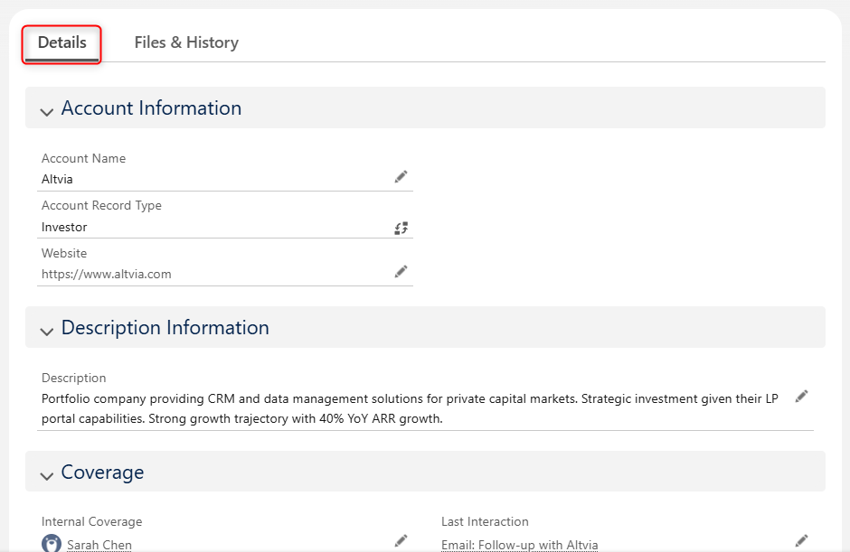The image size is (850, 552).
Task: Click Sarah Chen's avatar icon
Action: (x=52, y=543)
